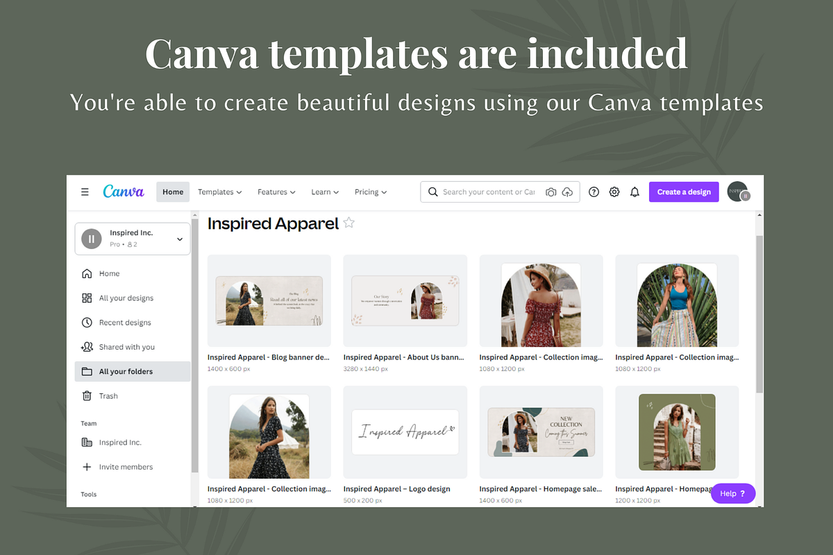Image resolution: width=833 pixels, height=555 pixels.
Task: Click the All your folders folder icon
Action: tap(87, 371)
